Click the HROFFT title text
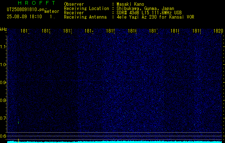 36,3
